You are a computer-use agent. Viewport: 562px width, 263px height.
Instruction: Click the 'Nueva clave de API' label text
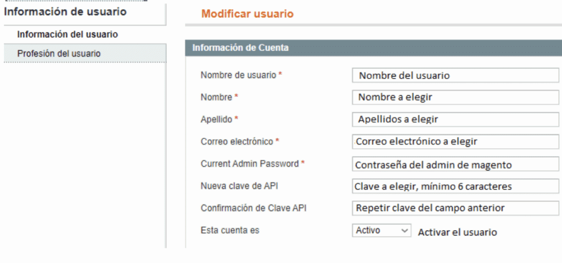(239, 186)
